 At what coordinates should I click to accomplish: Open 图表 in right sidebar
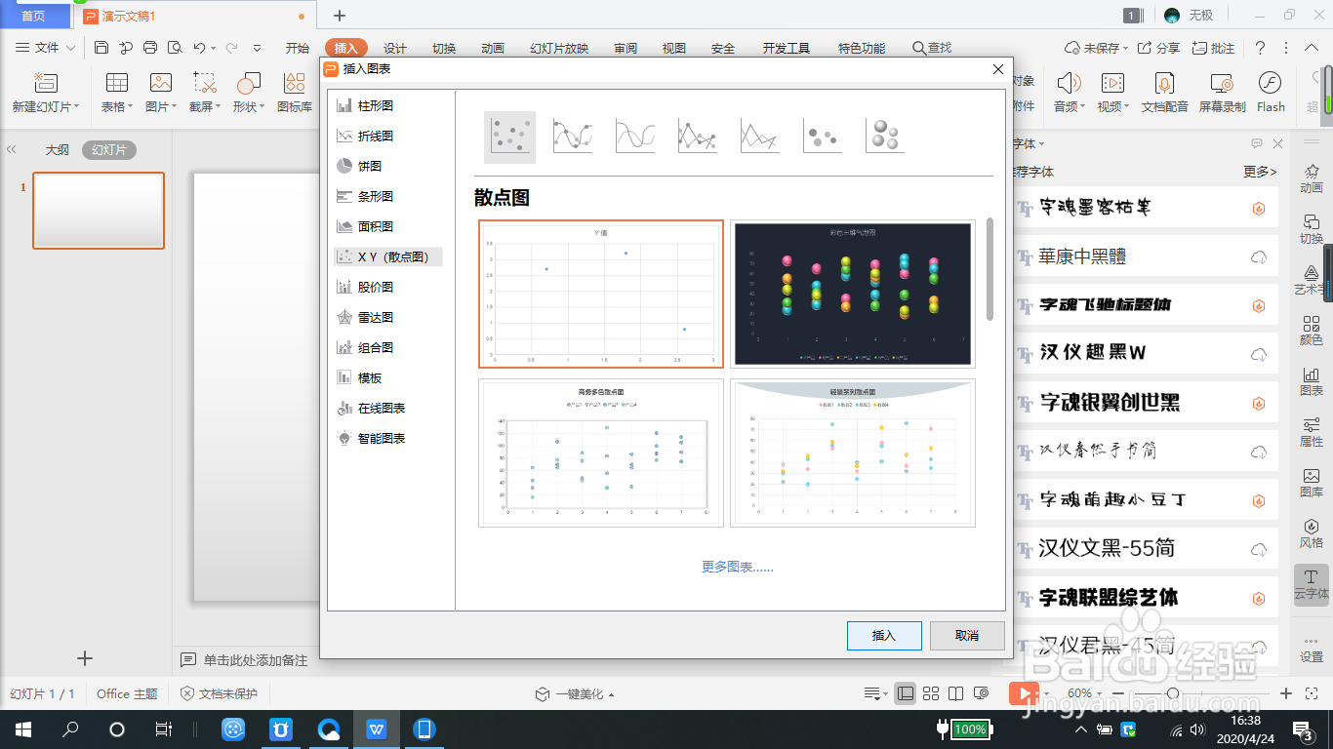(1312, 380)
